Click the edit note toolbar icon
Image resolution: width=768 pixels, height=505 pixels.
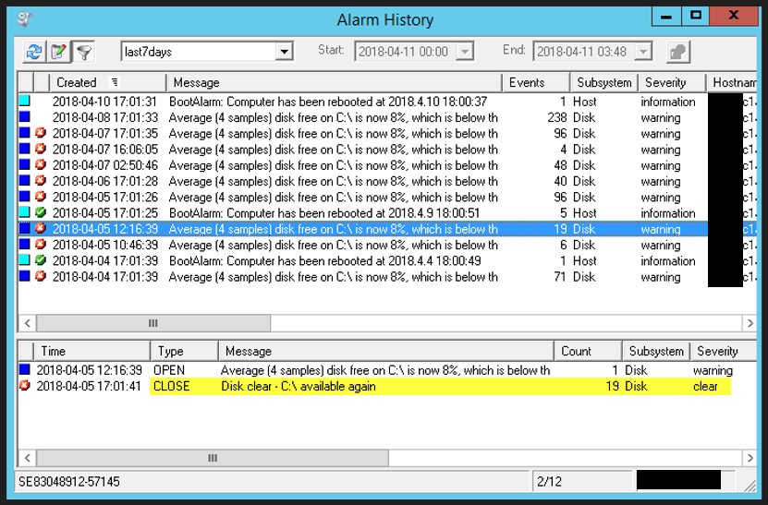58,52
